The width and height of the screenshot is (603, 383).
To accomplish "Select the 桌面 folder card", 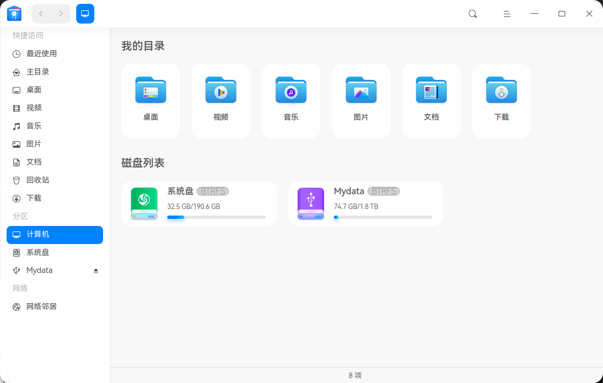I will (x=151, y=101).
